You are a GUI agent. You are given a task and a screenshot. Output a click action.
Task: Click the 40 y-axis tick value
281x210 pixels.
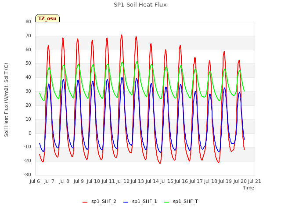(x=28, y=77)
